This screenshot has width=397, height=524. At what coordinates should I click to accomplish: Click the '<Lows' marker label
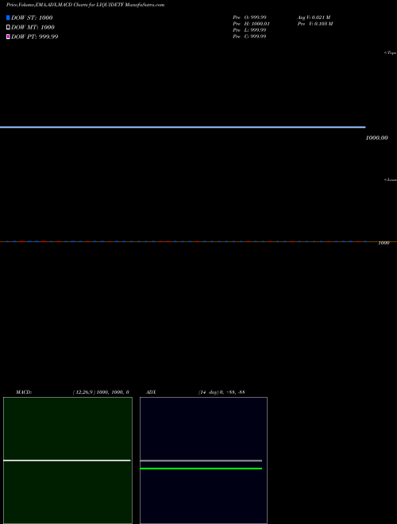[391, 179]
